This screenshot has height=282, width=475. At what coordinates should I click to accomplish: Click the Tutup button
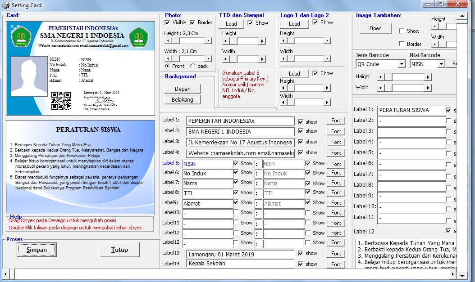pyautogui.click(x=120, y=250)
